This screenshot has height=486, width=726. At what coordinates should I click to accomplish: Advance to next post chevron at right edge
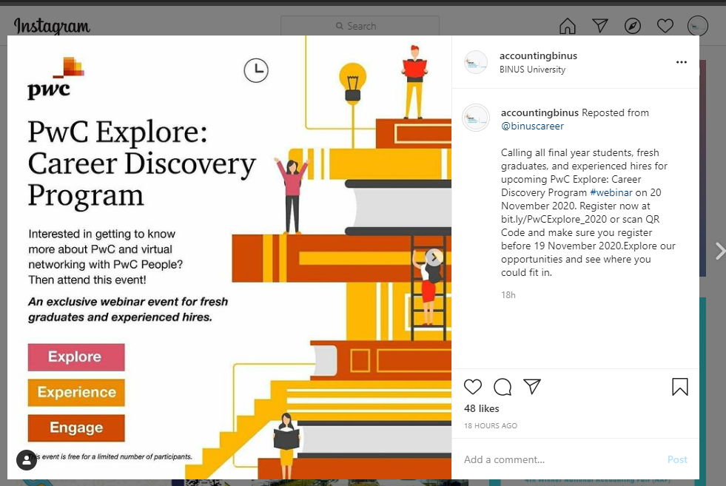[x=719, y=251]
